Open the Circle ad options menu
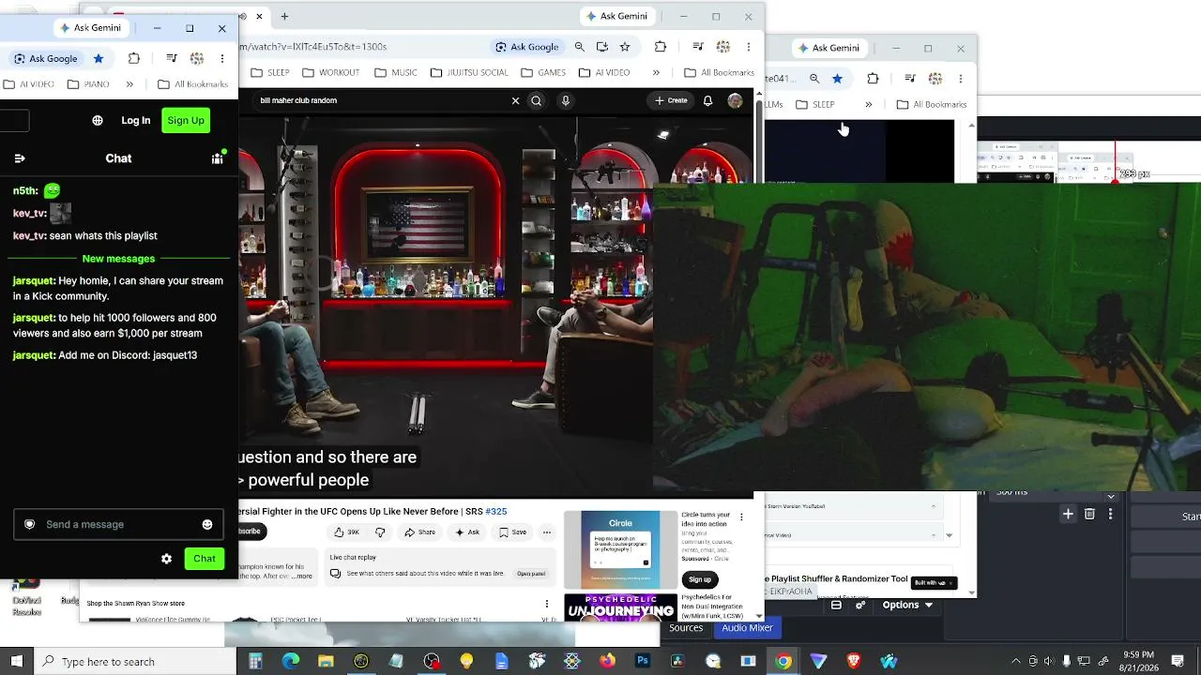This screenshot has height=675, width=1201. [x=741, y=517]
